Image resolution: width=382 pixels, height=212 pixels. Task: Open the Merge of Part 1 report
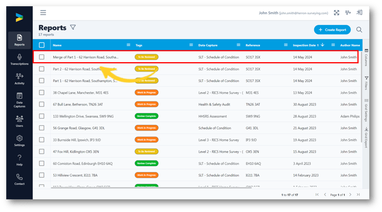(86, 57)
